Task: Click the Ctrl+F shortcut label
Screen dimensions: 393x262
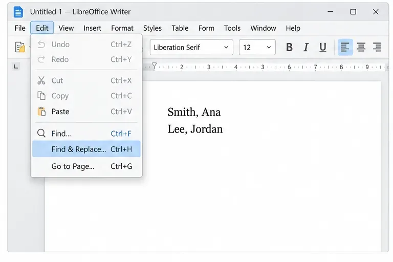Action: (121, 134)
